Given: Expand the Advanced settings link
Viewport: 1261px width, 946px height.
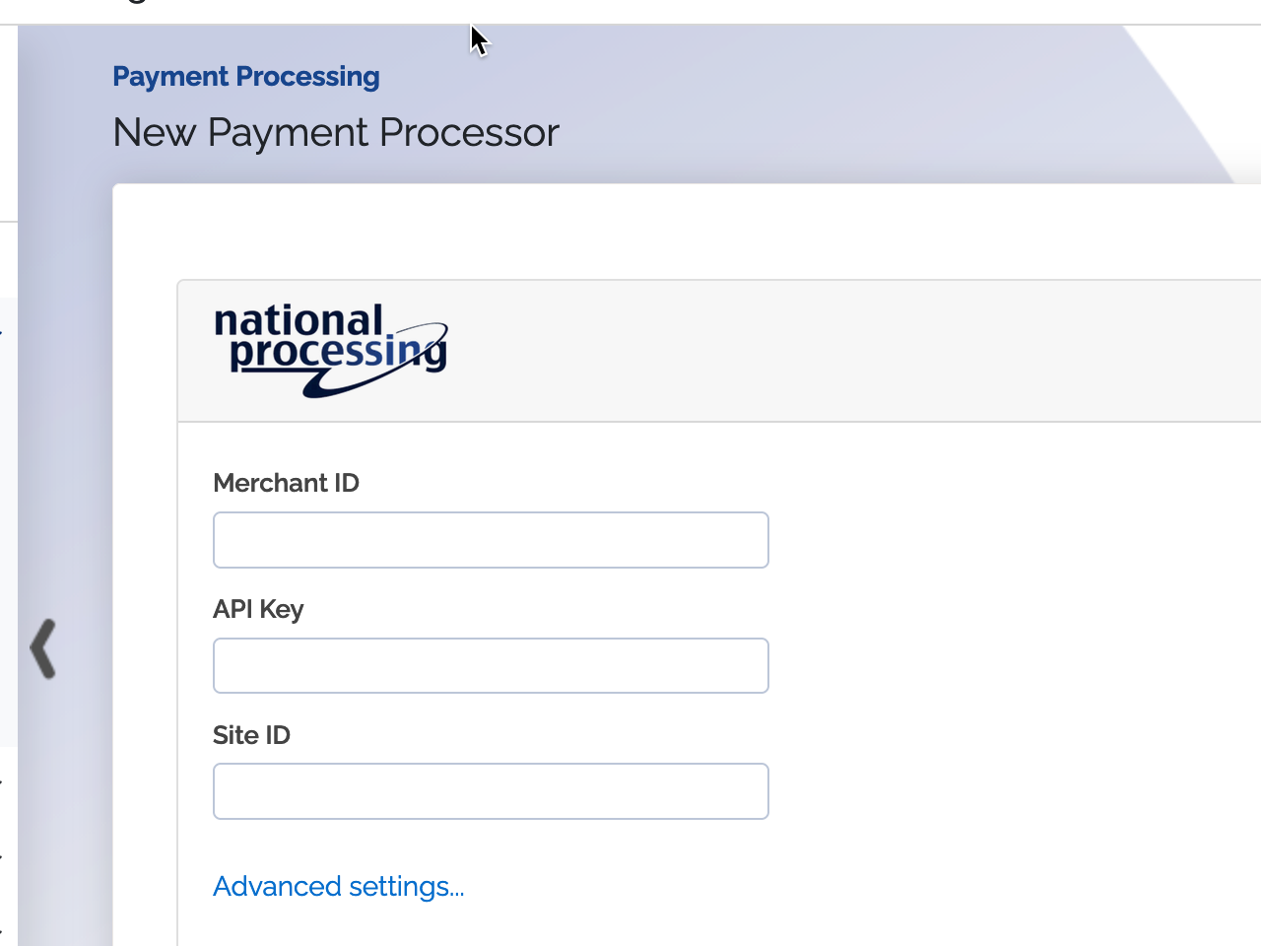Looking at the screenshot, I should click(x=338, y=887).
